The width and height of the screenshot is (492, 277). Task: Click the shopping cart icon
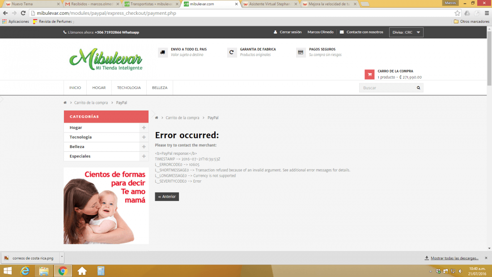pos(369,74)
